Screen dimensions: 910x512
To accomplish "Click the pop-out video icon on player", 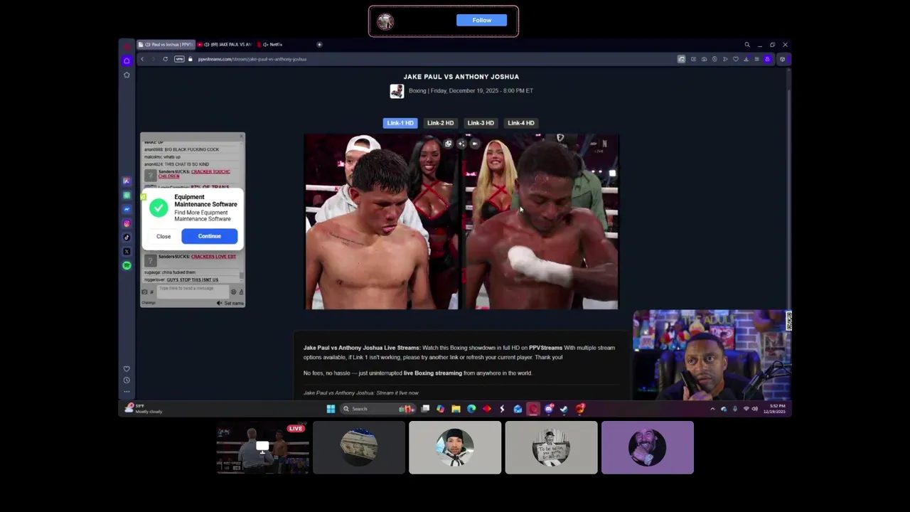I will pyautogui.click(x=448, y=144).
